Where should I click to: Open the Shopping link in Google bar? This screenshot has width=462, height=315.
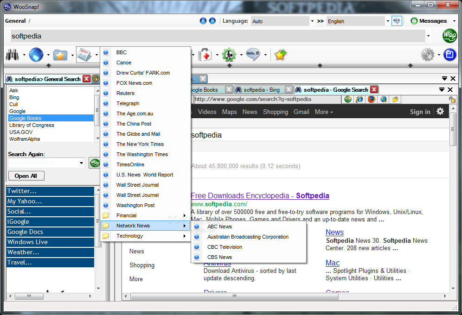276,112
